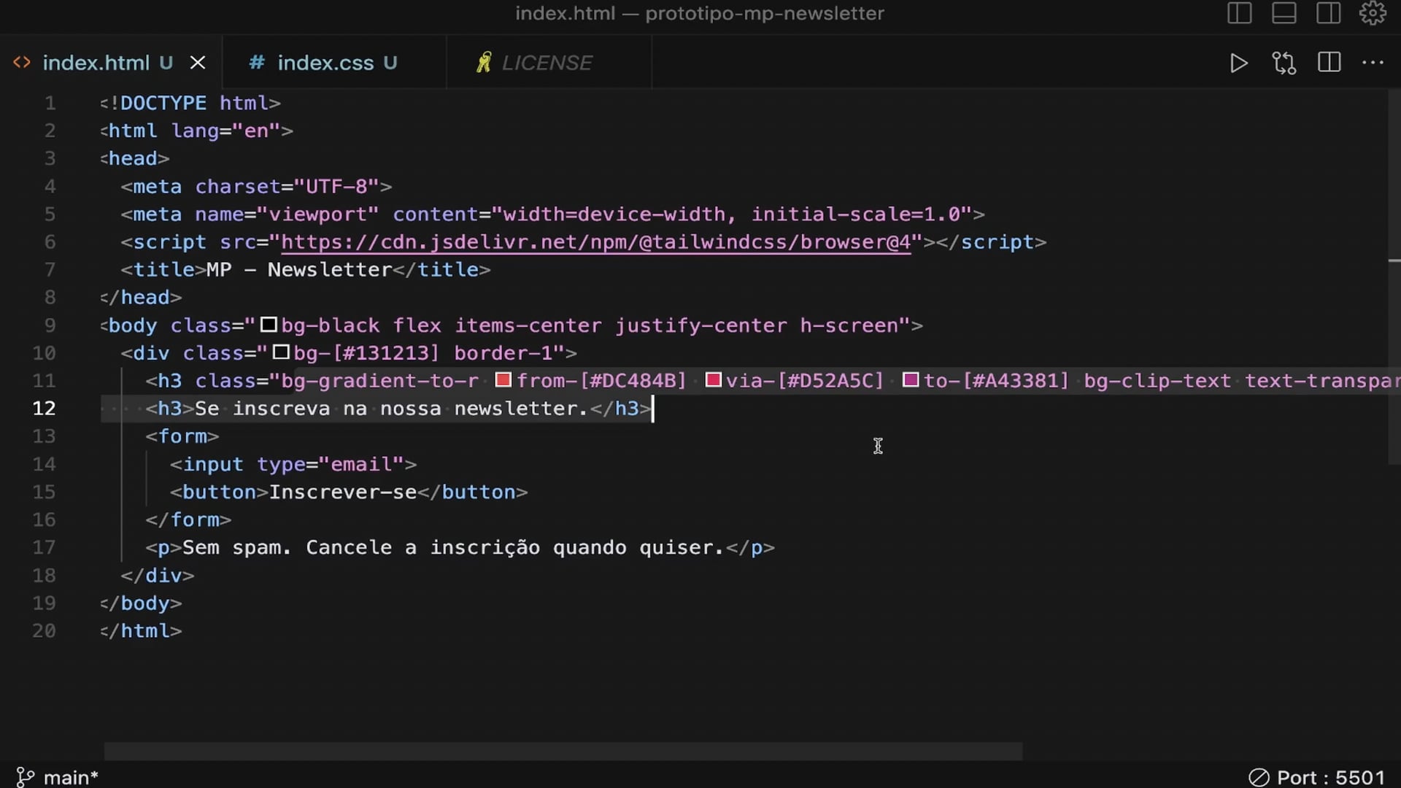This screenshot has height=788, width=1401.
Task: Click the hash icon on index.css tab
Action: pyautogui.click(x=256, y=63)
